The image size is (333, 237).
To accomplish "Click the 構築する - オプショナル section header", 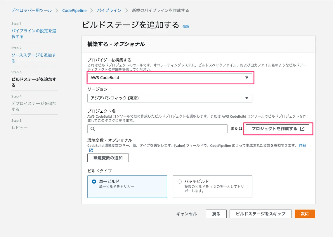I will pyautogui.click(x=116, y=44).
